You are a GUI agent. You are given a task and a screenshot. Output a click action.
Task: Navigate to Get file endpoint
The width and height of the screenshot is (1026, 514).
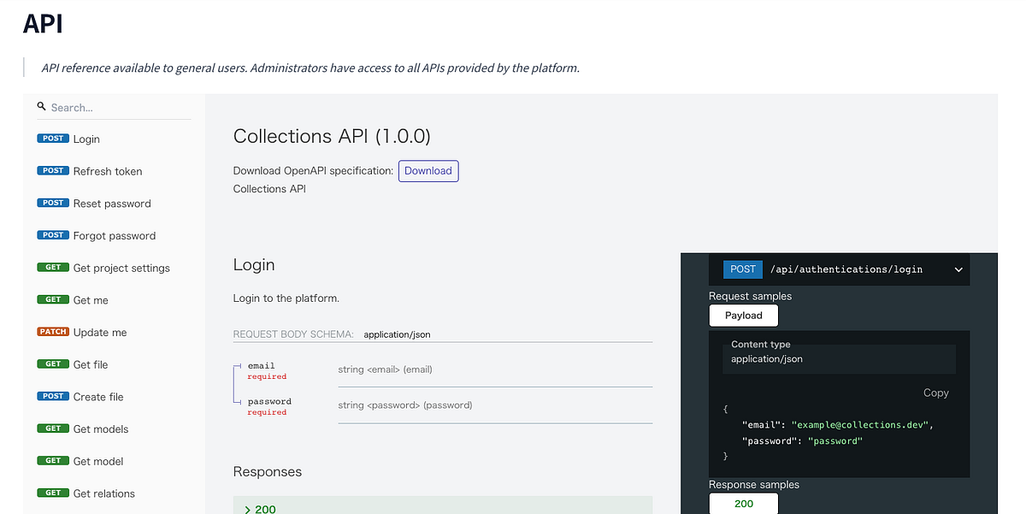point(91,364)
